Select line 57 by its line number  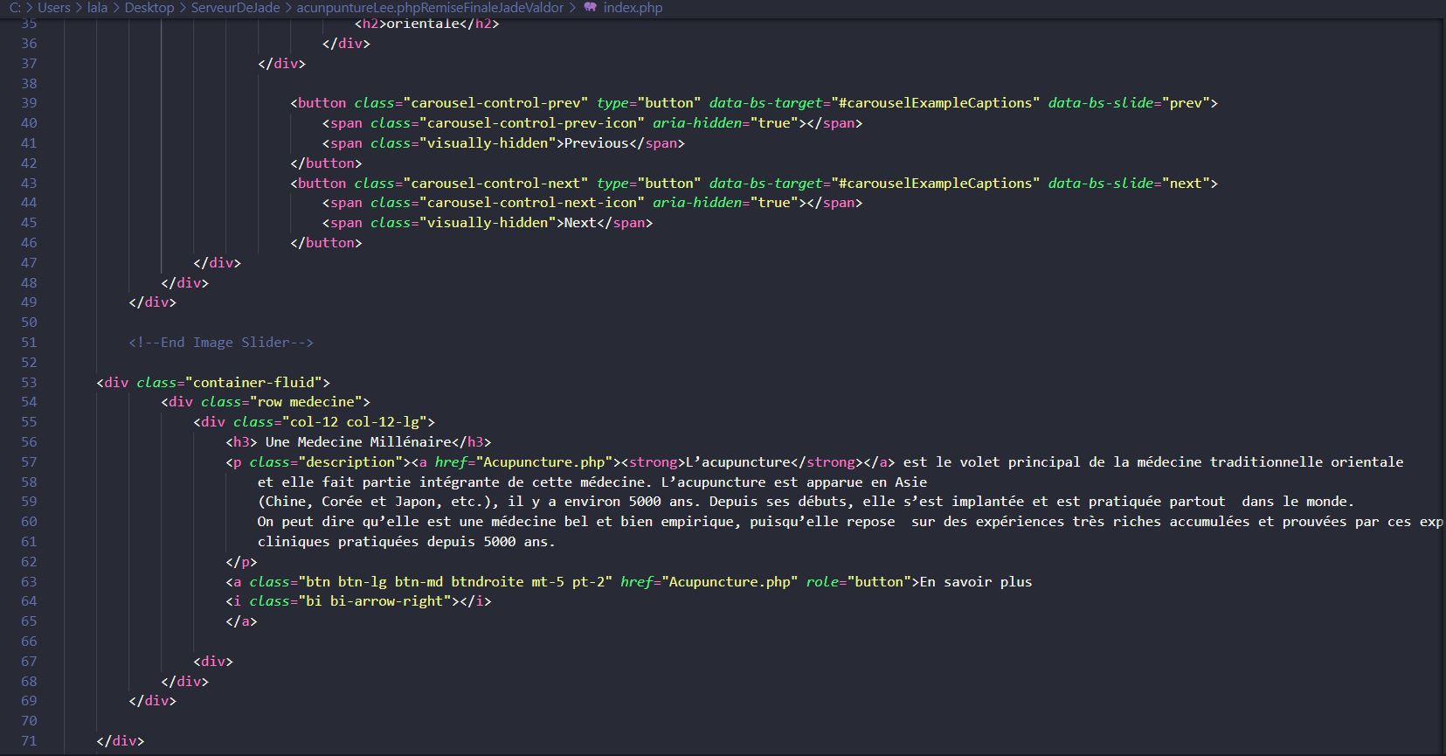point(29,462)
